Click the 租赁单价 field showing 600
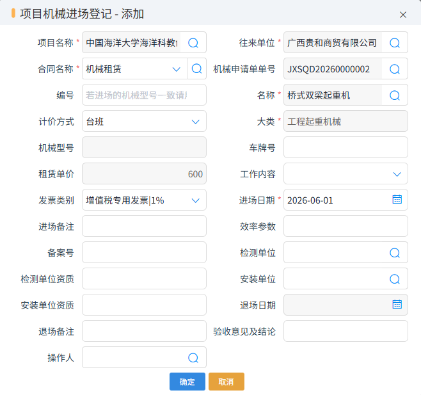This screenshot has width=421, height=395. (x=144, y=173)
